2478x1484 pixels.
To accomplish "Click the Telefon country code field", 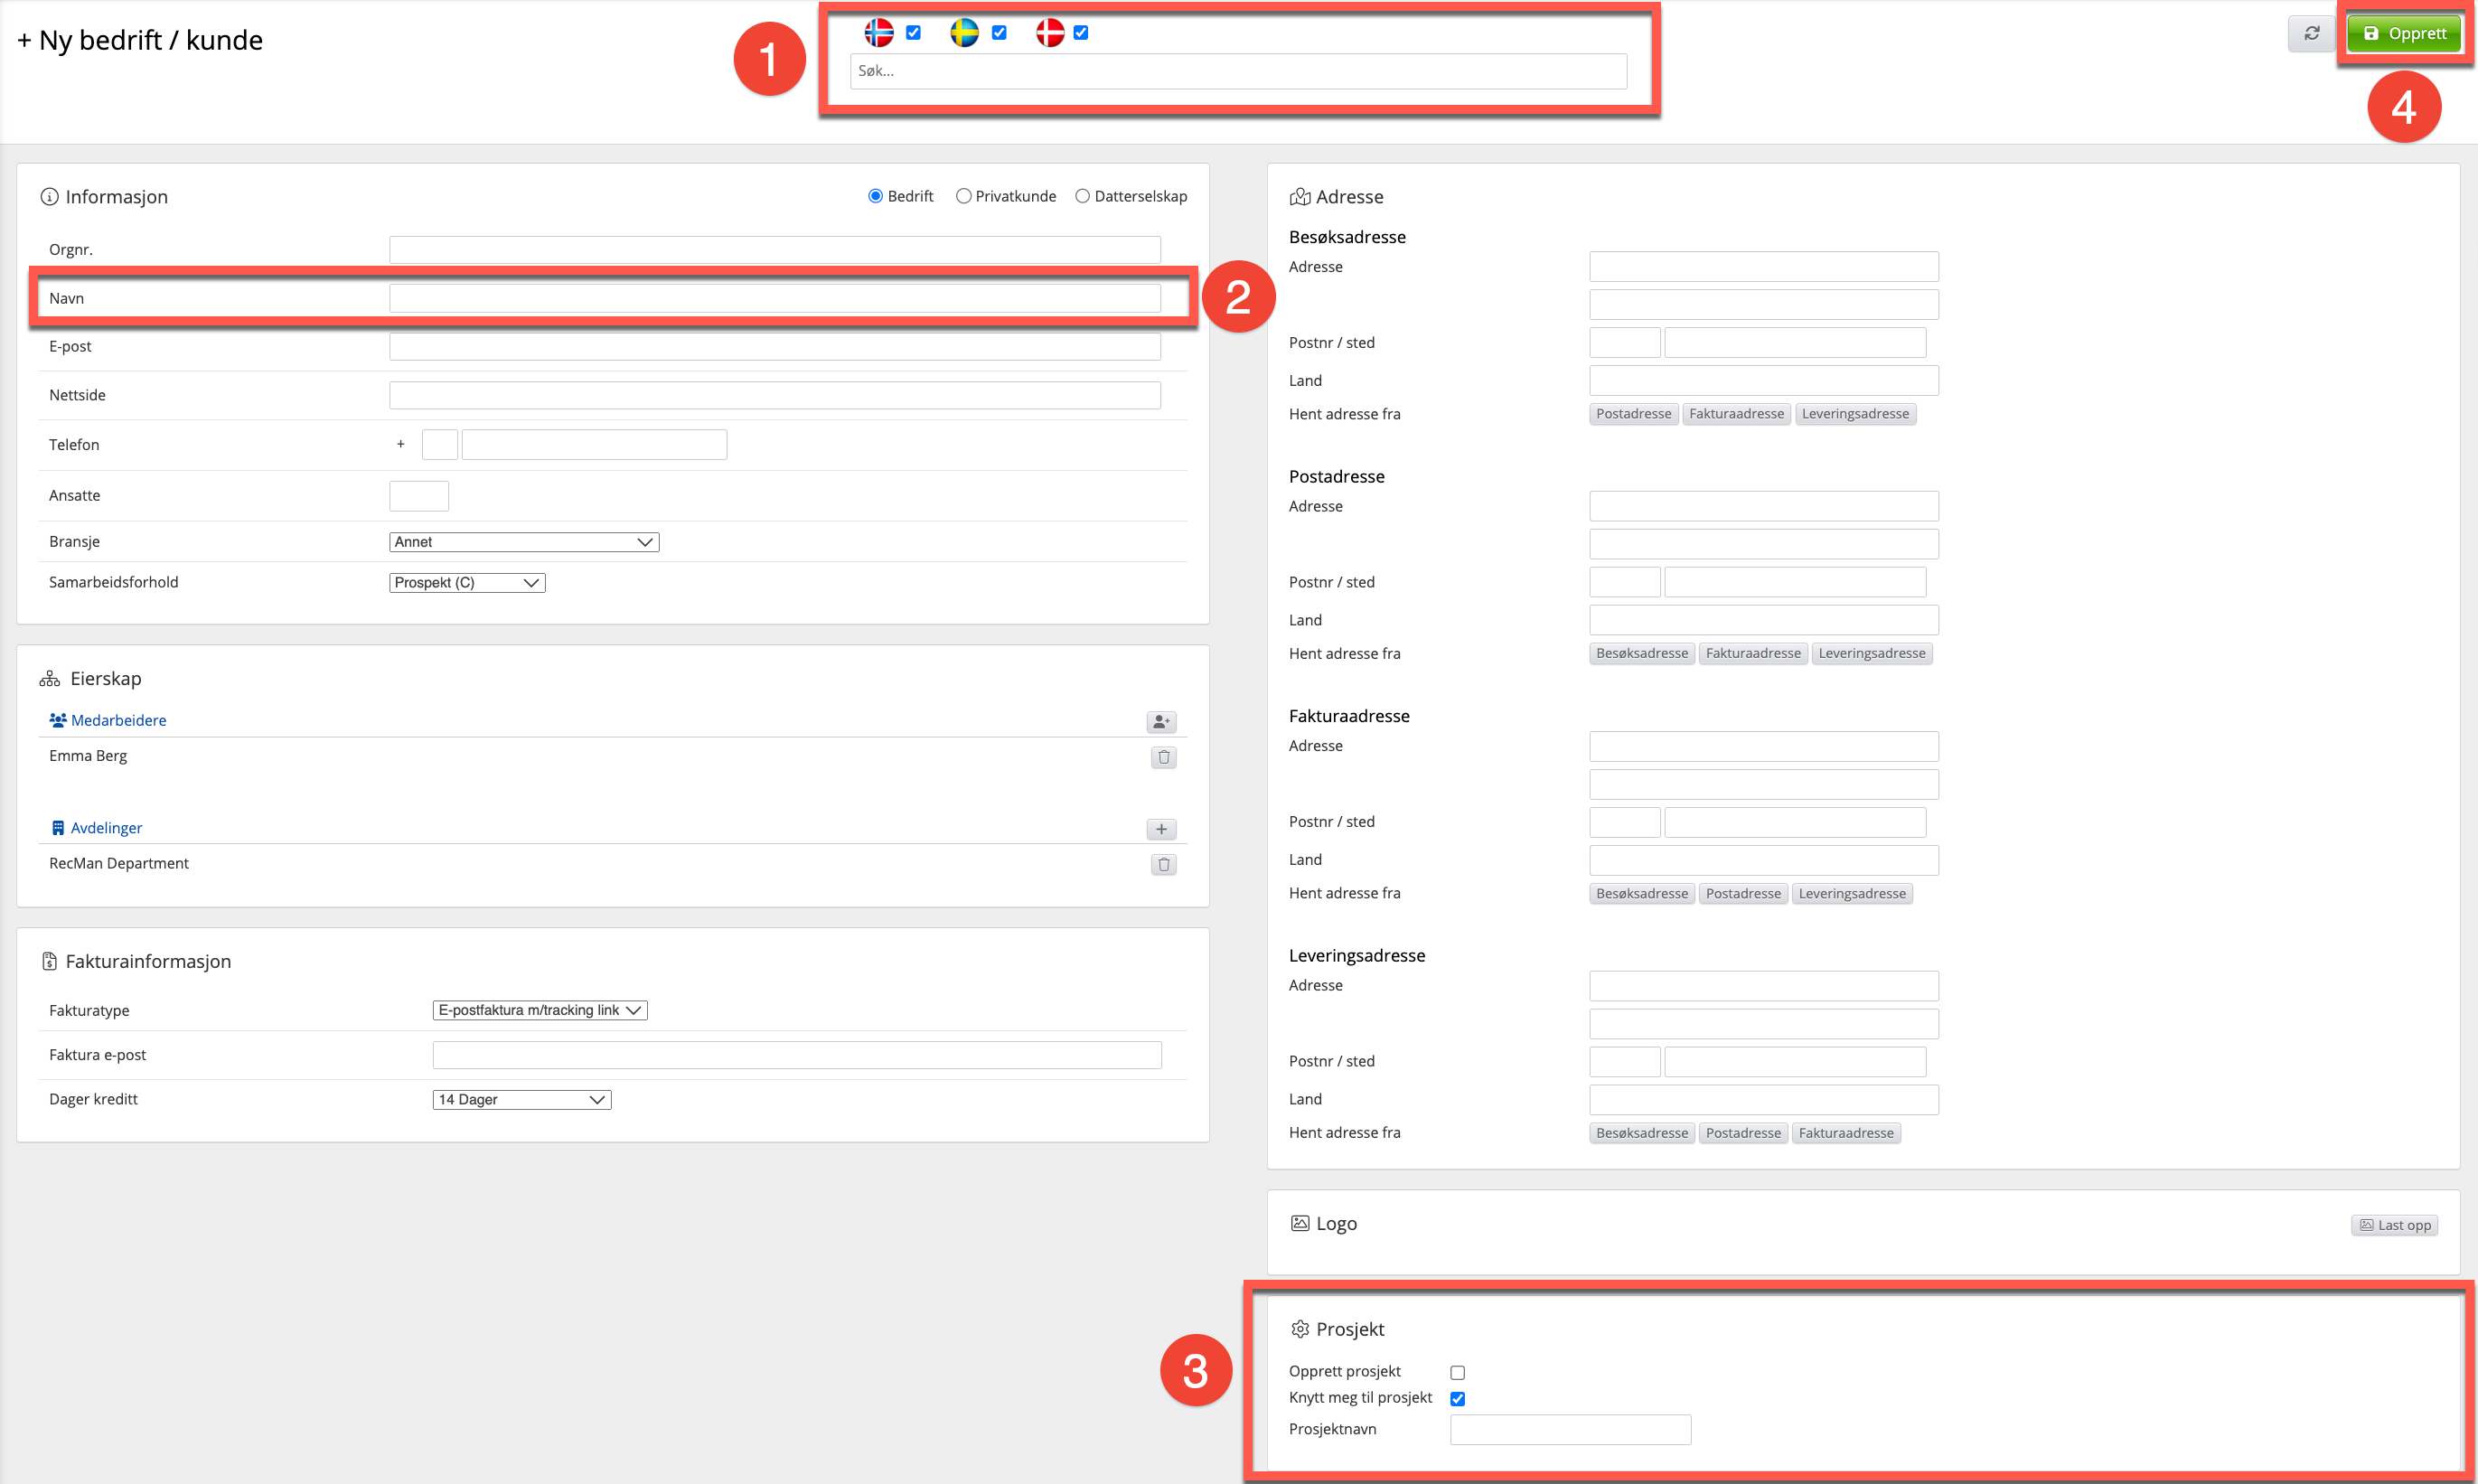I will 439,445.
